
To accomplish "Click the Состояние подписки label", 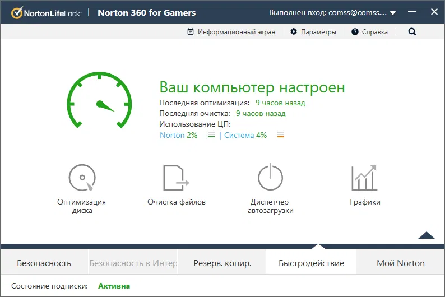I will 49,286.
